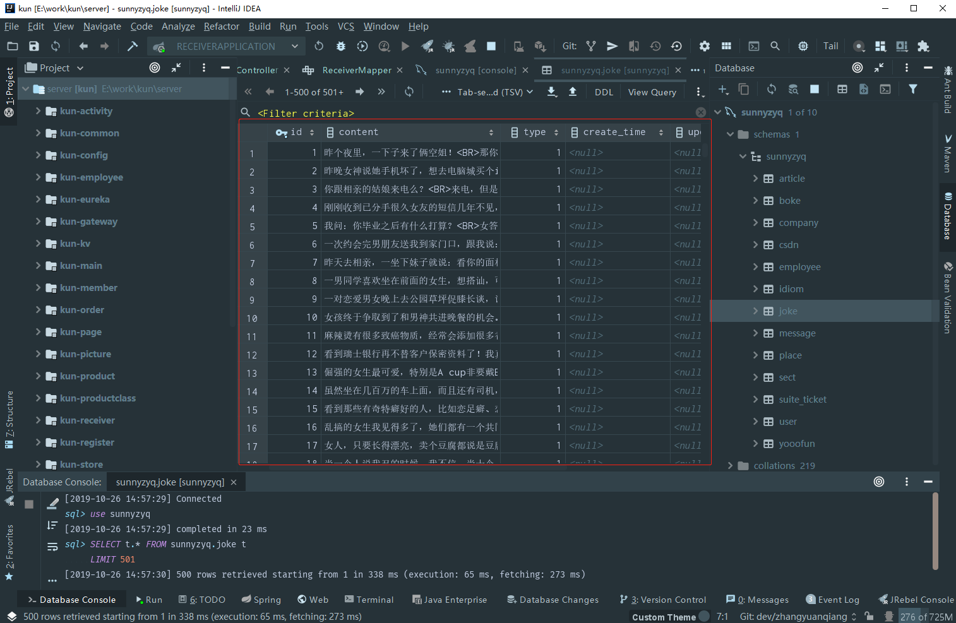Click the Git branch dev/zhangyuanqiang widget
Screen dimensions: 956x623
pos(798,617)
